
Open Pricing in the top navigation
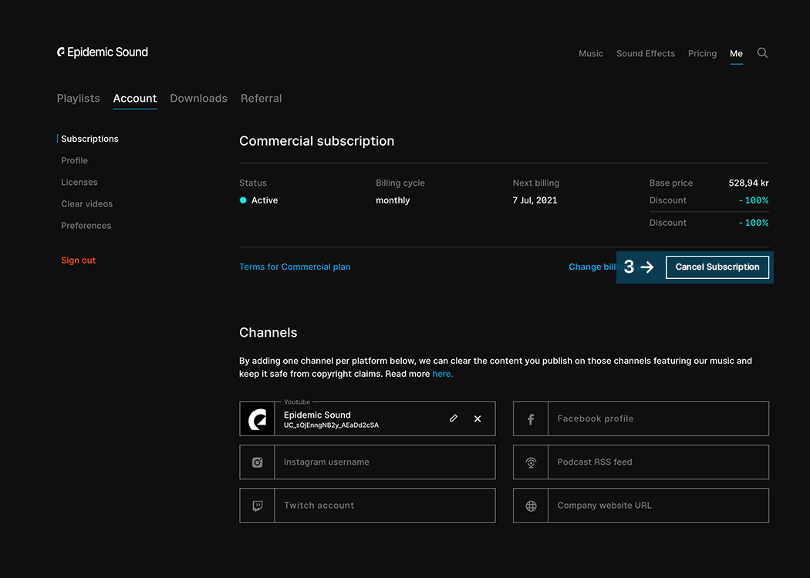pyautogui.click(x=702, y=54)
